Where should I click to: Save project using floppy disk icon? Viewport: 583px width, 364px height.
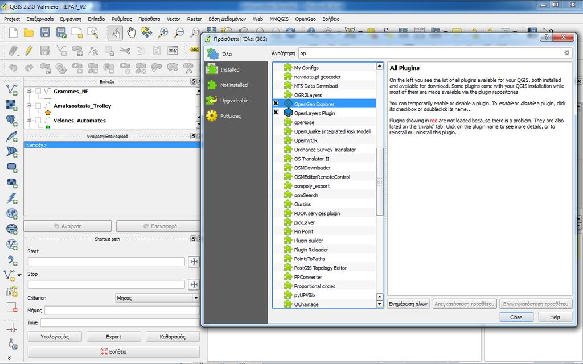coord(45,32)
